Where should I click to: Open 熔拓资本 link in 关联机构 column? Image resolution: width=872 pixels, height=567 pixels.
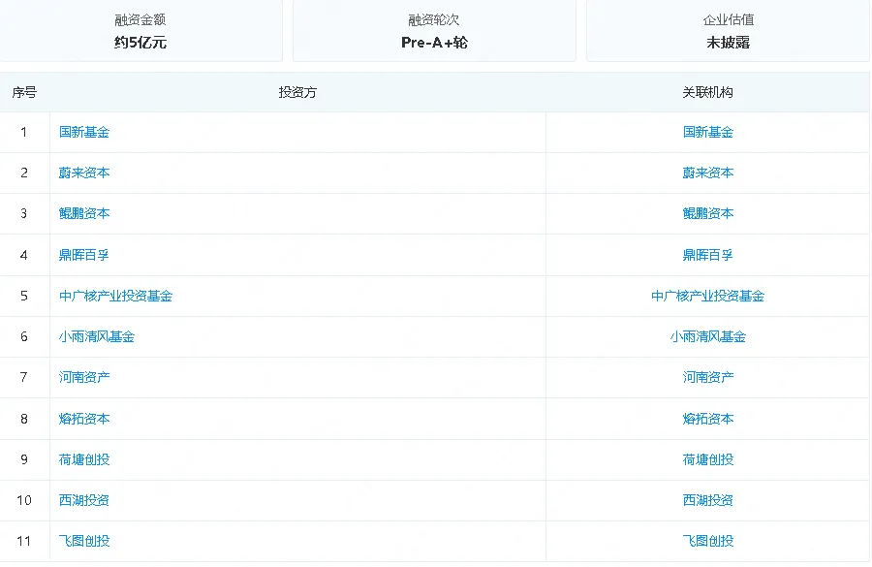708,419
